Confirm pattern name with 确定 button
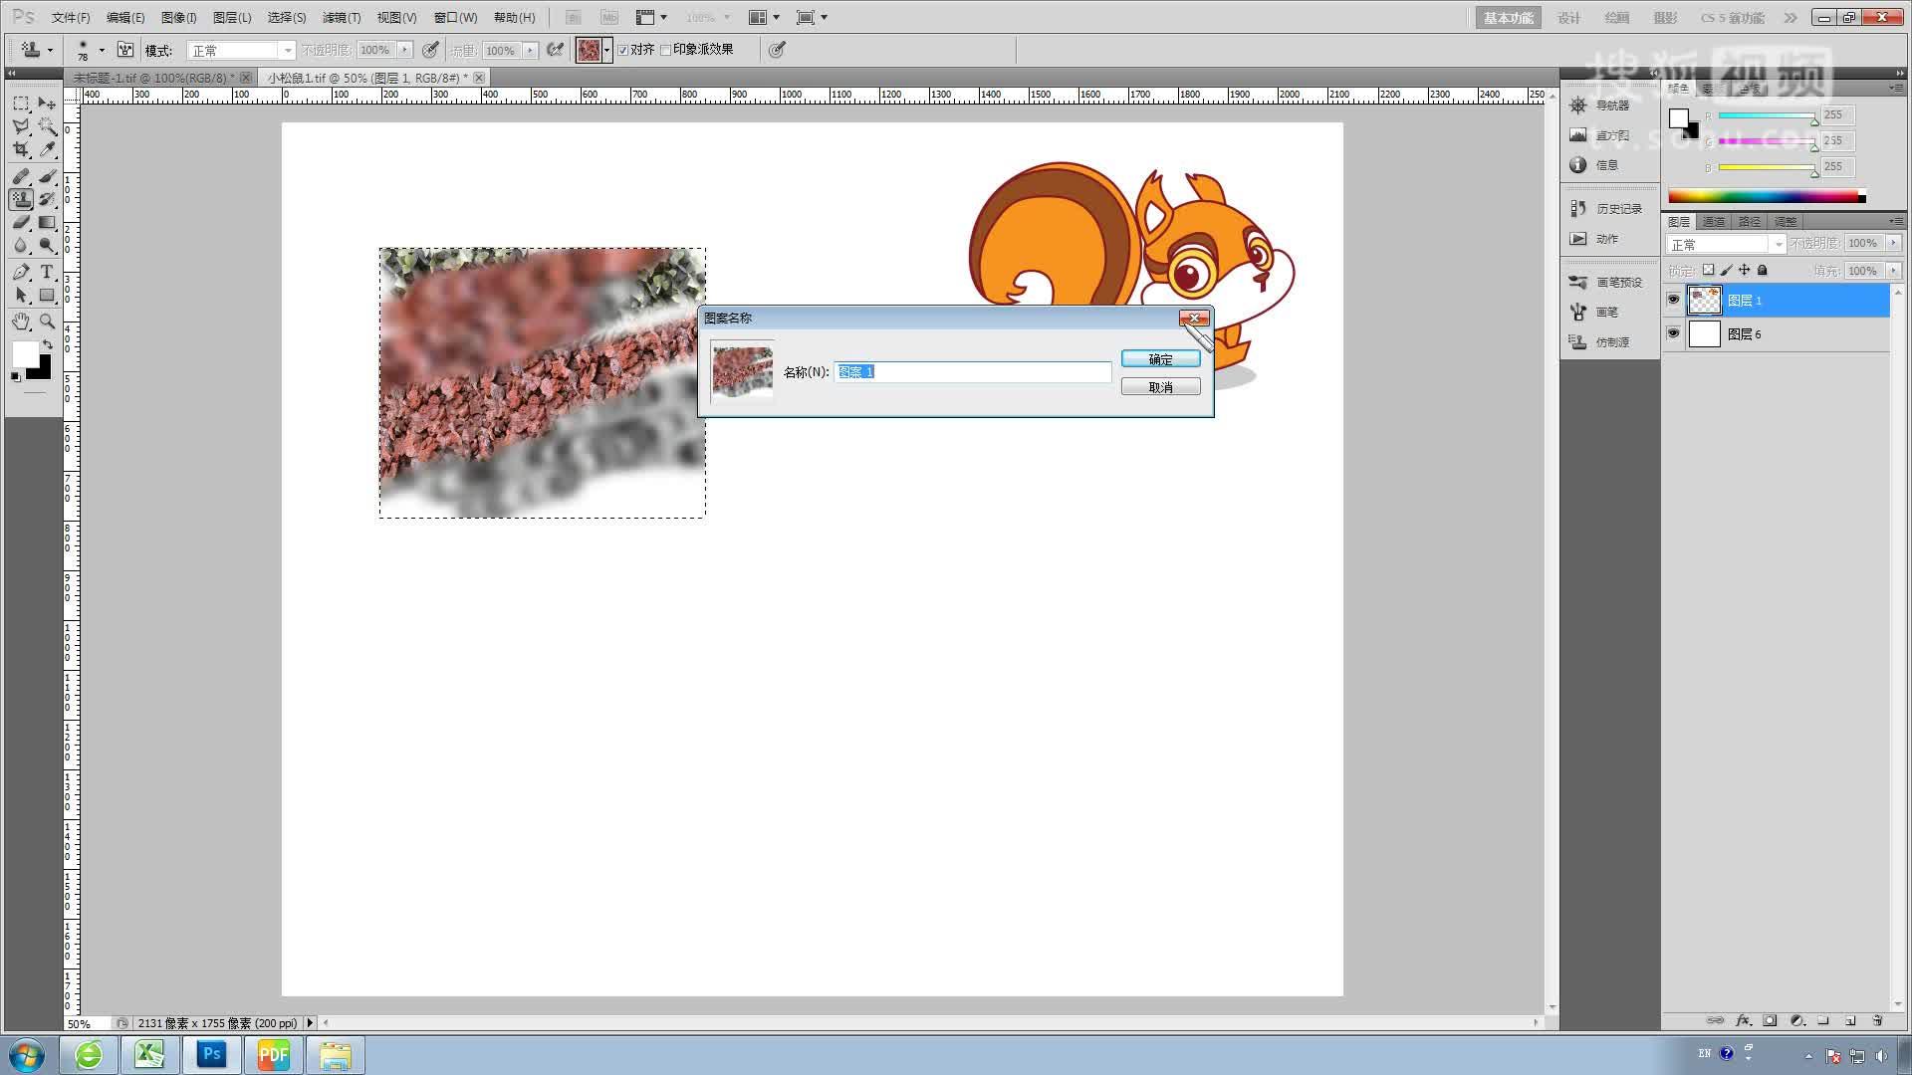The height and width of the screenshot is (1075, 1912). pyautogui.click(x=1160, y=358)
